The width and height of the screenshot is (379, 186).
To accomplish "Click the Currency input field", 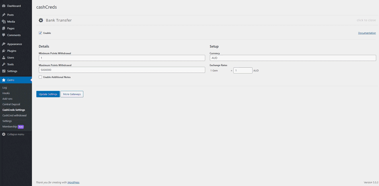I will [x=293, y=58].
